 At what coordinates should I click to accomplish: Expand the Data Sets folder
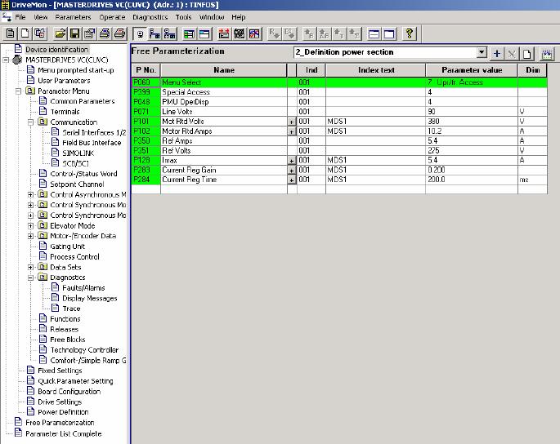(x=31, y=267)
